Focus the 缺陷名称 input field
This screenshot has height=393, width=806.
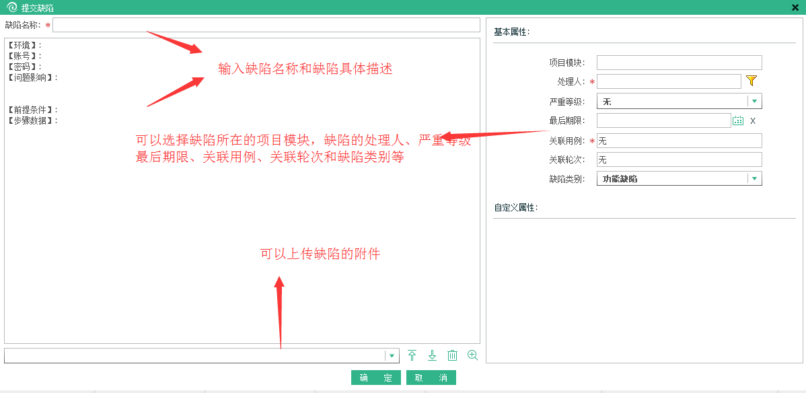(266, 25)
